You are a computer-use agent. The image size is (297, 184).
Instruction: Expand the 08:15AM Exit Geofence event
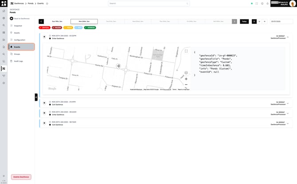coord(288,123)
